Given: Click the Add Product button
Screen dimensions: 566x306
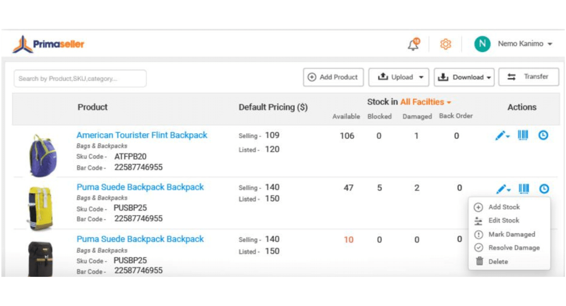Looking at the screenshot, I should 333,77.
